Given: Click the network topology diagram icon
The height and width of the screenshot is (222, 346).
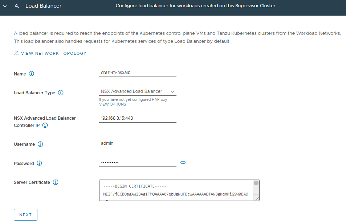Looking at the screenshot, I should tap(16, 53).
